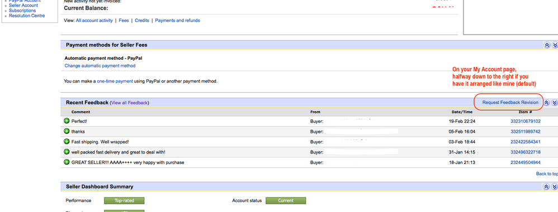Click Request Feedback Revision link
This screenshot has height=212, width=558.
tap(510, 102)
